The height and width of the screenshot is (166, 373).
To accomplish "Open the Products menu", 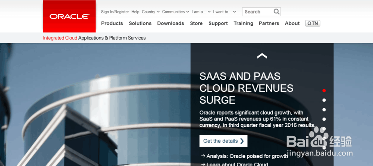I will (112, 23).
